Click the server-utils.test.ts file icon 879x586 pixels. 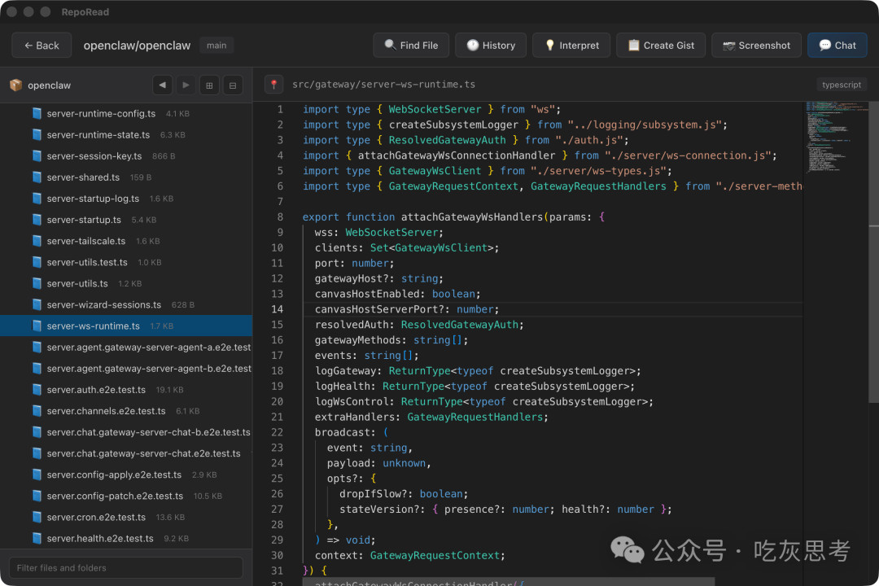click(37, 262)
